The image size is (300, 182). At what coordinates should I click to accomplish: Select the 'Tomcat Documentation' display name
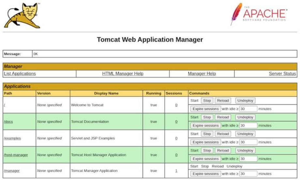click(90, 122)
